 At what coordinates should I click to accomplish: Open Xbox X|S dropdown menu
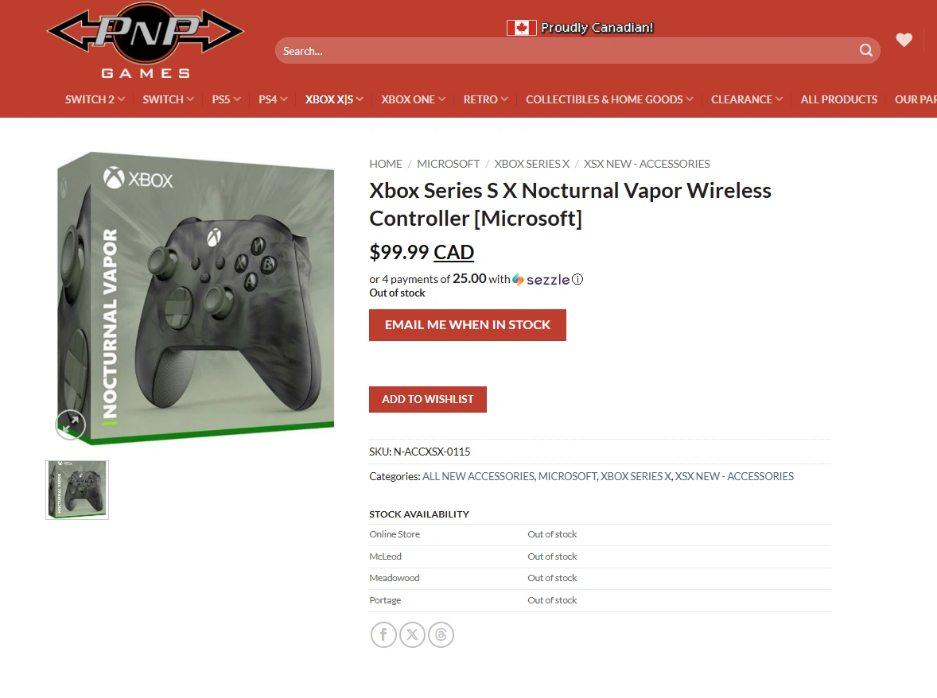point(334,99)
